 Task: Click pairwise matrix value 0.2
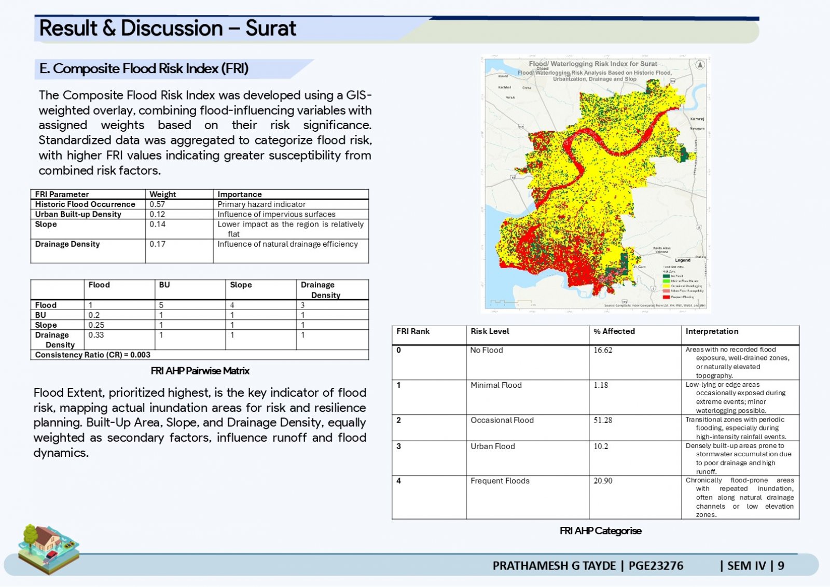(x=94, y=315)
